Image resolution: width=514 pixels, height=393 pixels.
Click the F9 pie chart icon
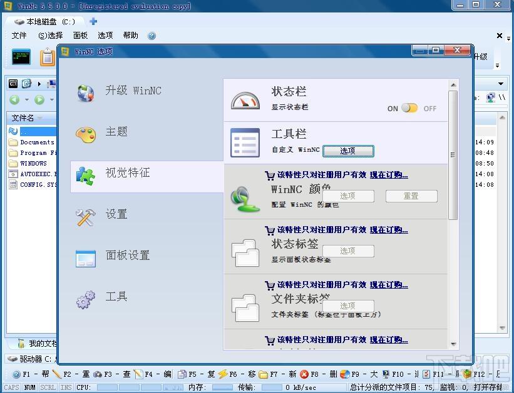click(x=344, y=374)
